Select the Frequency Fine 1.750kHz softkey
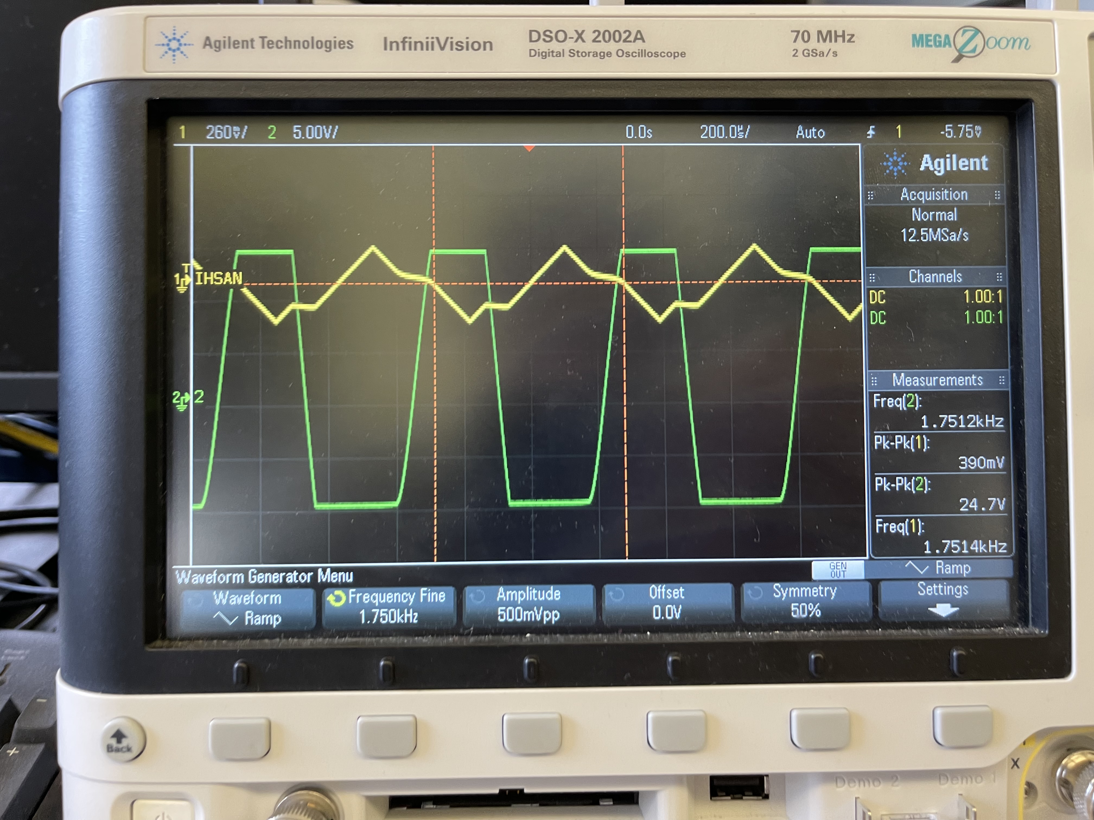This screenshot has width=1094, height=820. click(x=389, y=607)
